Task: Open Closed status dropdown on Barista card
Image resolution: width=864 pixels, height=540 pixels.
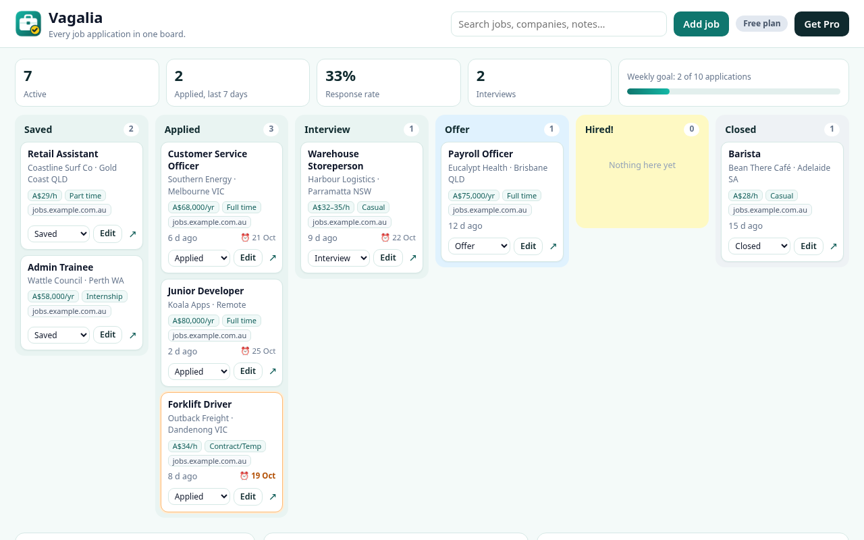Action: click(x=759, y=246)
